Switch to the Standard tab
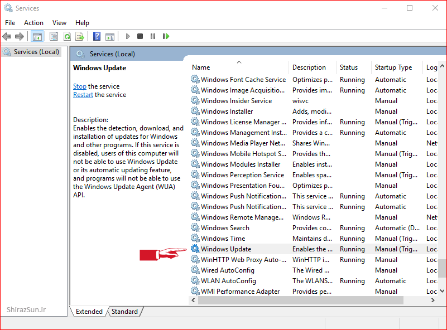The height and width of the screenshot is (330, 447). click(x=124, y=312)
